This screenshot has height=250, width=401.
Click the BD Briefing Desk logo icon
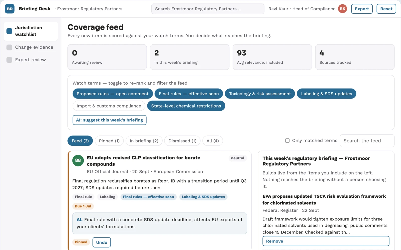click(10, 9)
